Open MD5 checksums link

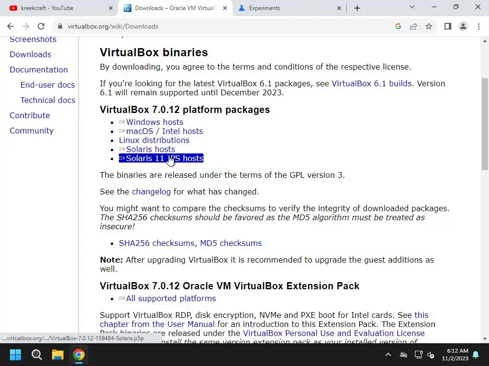point(231,243)
